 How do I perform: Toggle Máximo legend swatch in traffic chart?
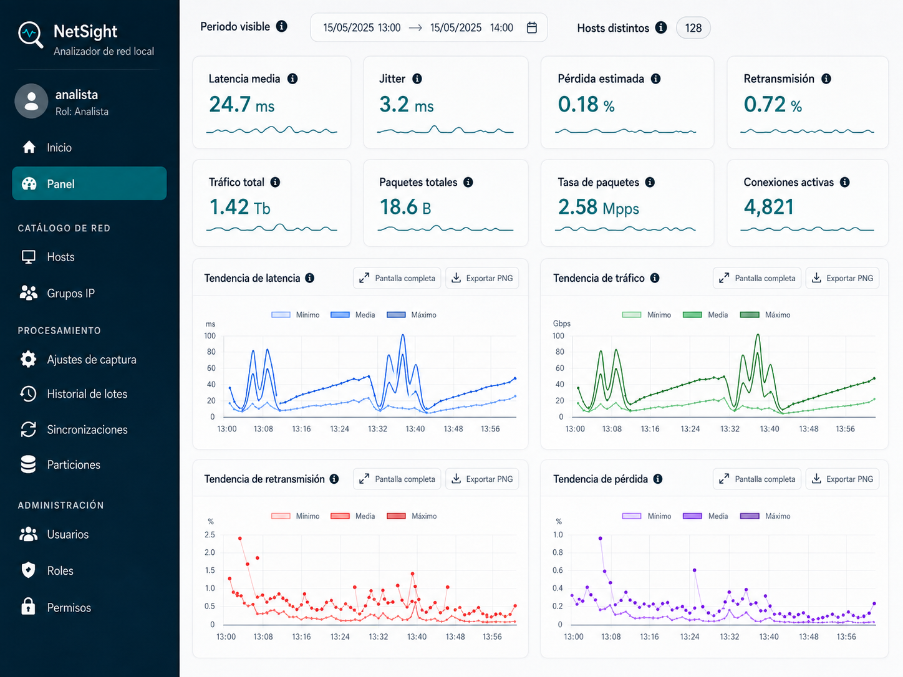point(750,315)
